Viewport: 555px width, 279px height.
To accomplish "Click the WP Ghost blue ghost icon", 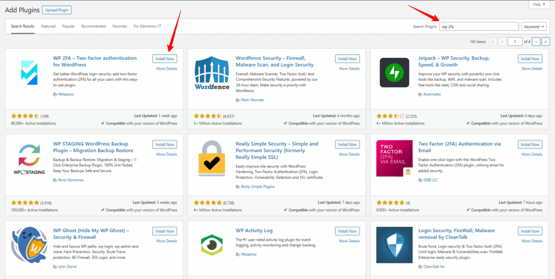I will 29,244.
